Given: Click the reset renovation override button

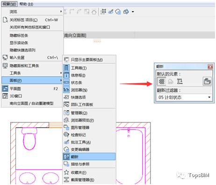Looking at the screenshot, I should click(207, 81).
